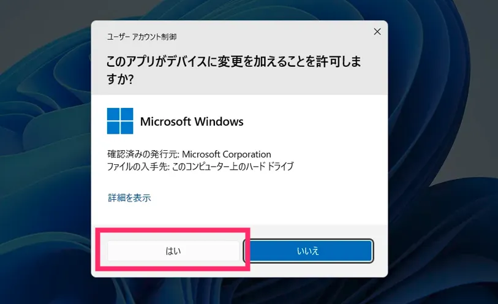Viewport: 498px width, 304px height.
Task: Click the gray footer strip above the buttons
Action: pyautogui.click(x=317, y=231)
